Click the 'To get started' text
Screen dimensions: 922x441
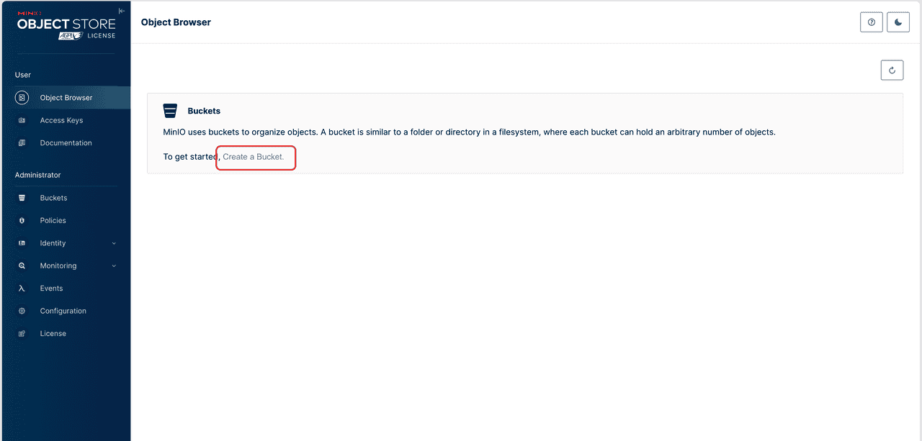192,157
